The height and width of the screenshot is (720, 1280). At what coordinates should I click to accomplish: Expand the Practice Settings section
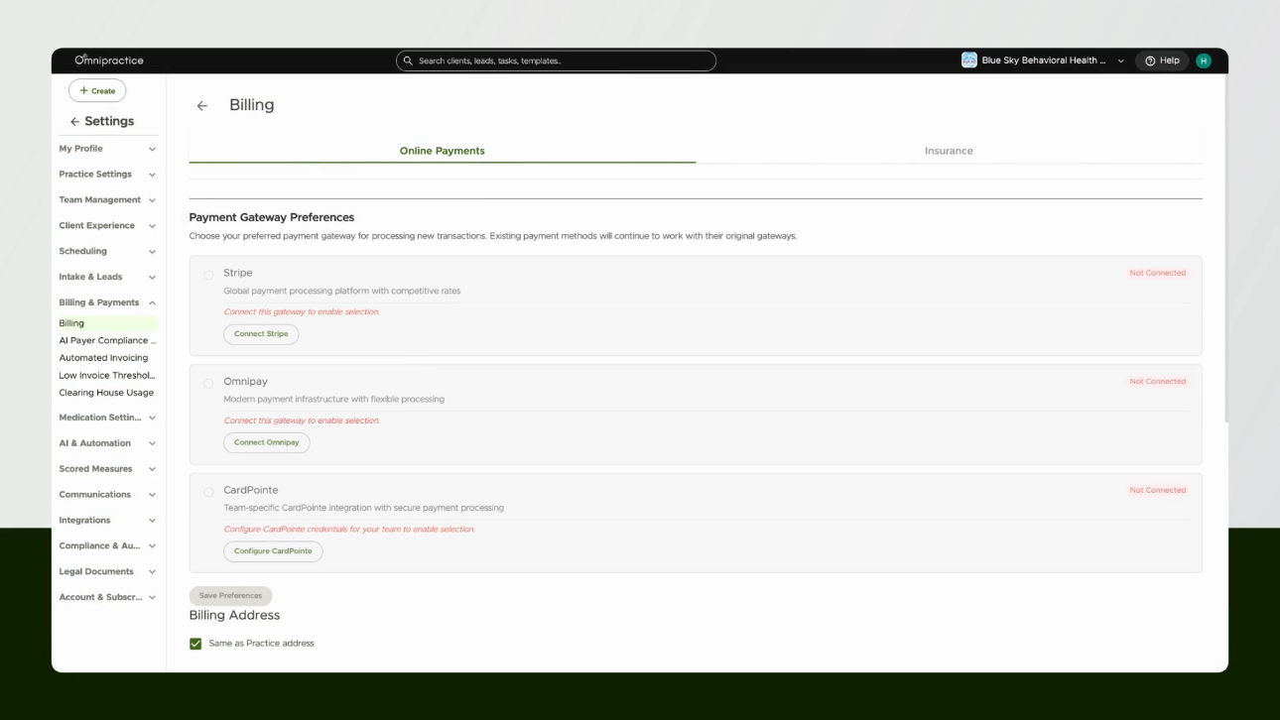pos(107,175)
